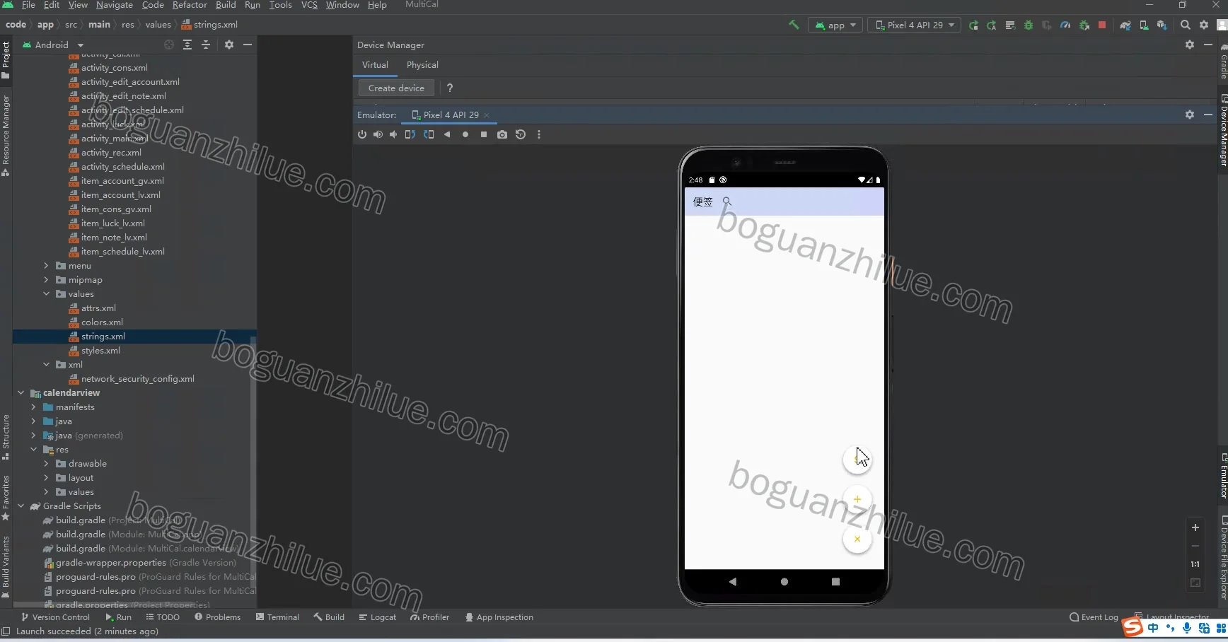The image size is (1228, 642).
Task: Expand the drawable folder under calendarview
Action: [47, 464]
